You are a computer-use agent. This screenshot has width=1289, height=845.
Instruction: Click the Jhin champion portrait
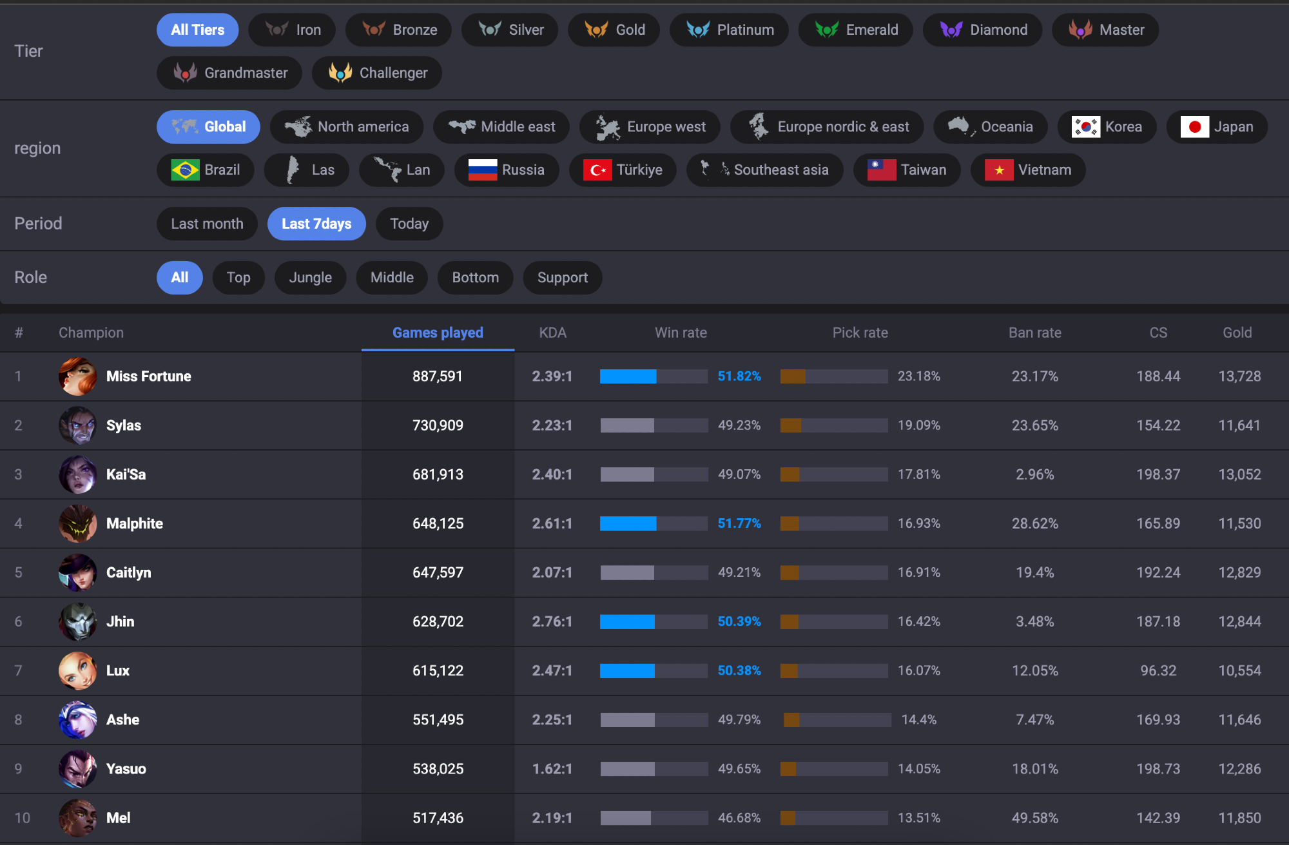coord(78,621)
